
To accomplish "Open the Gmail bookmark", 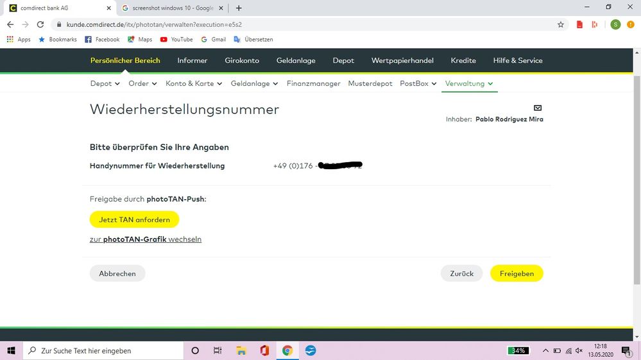I will click(x=214, y=39).
